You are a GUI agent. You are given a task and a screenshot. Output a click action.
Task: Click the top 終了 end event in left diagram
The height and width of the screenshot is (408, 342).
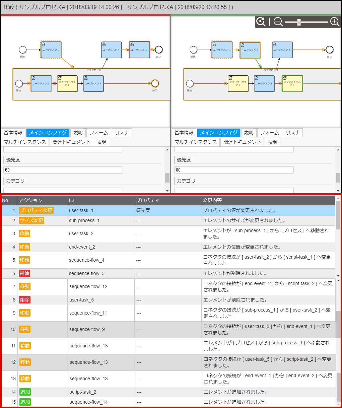[159, 50]
